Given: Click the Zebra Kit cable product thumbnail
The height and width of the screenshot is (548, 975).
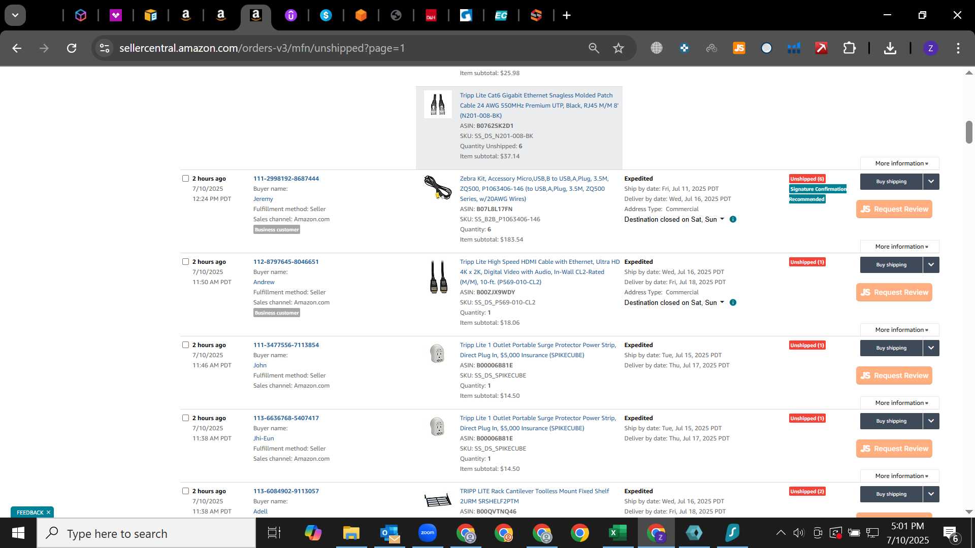Looking at the screenshot, I should point(438,188).
